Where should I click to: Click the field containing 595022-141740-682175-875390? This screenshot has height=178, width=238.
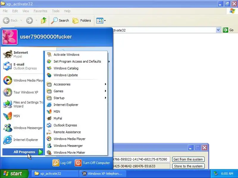(141, 159)
